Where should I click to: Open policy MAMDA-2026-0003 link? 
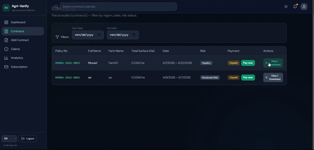pyautogui.click(x=67, y=63)
